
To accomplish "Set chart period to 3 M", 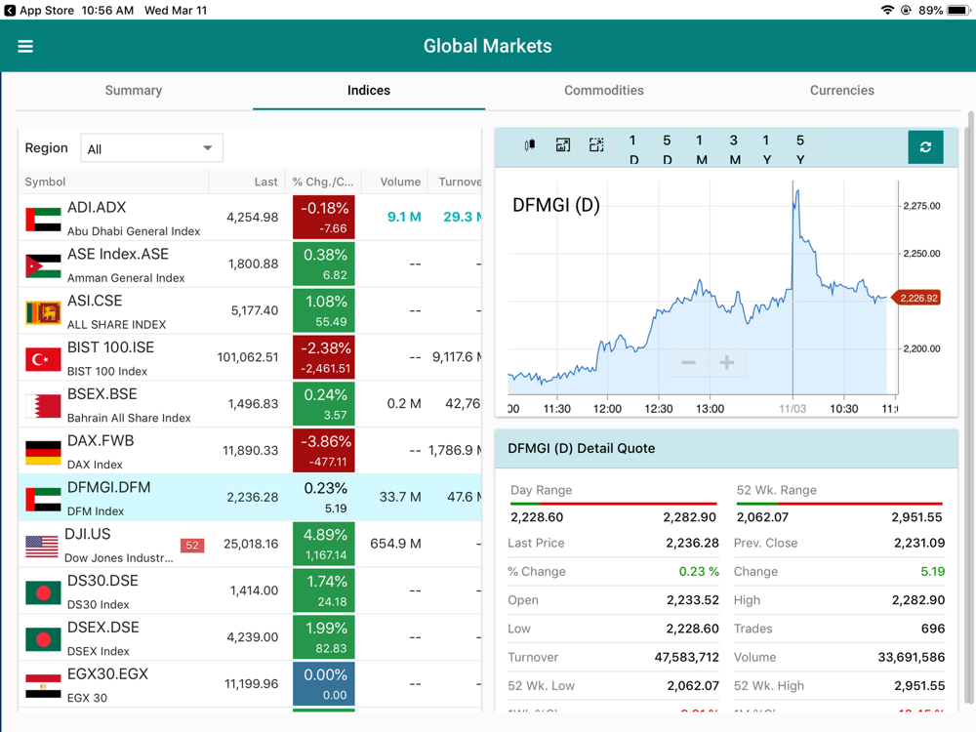I will 734,149.
